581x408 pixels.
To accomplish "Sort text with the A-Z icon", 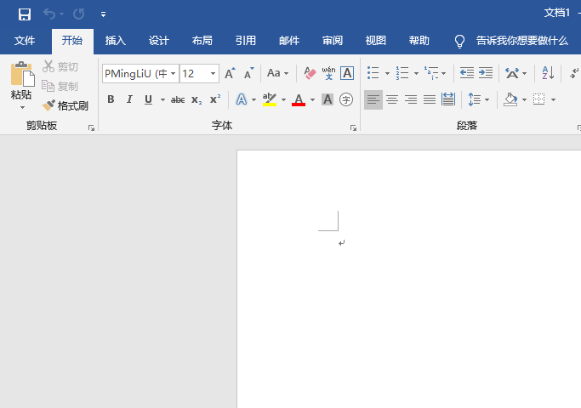I will pos(548,73).
